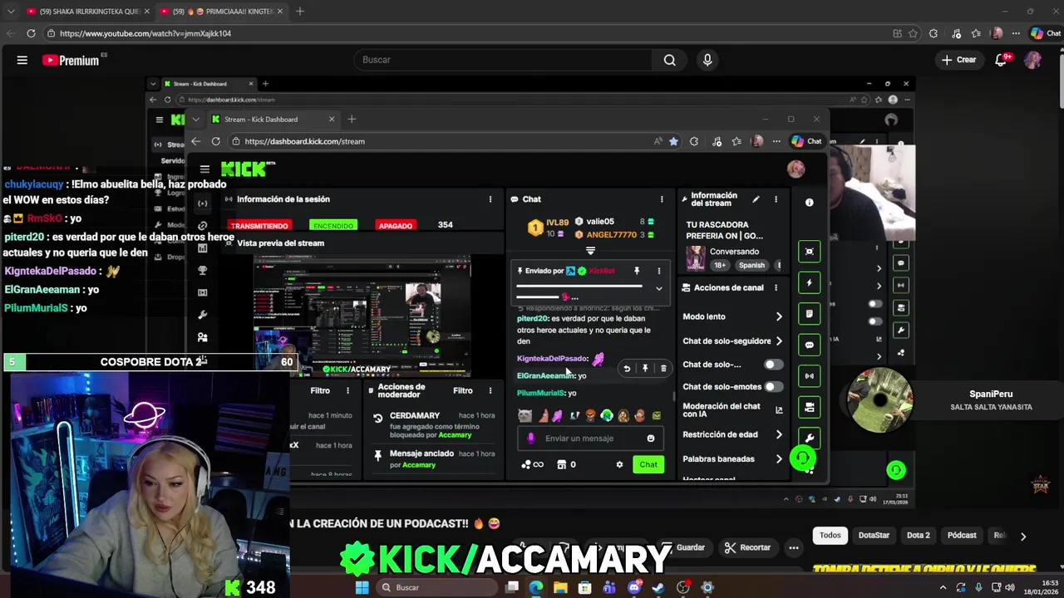Viewport: 1064px width, 598px height.
Task: Activate YouTube voice search microphone
Action: (x=707, y=60)
